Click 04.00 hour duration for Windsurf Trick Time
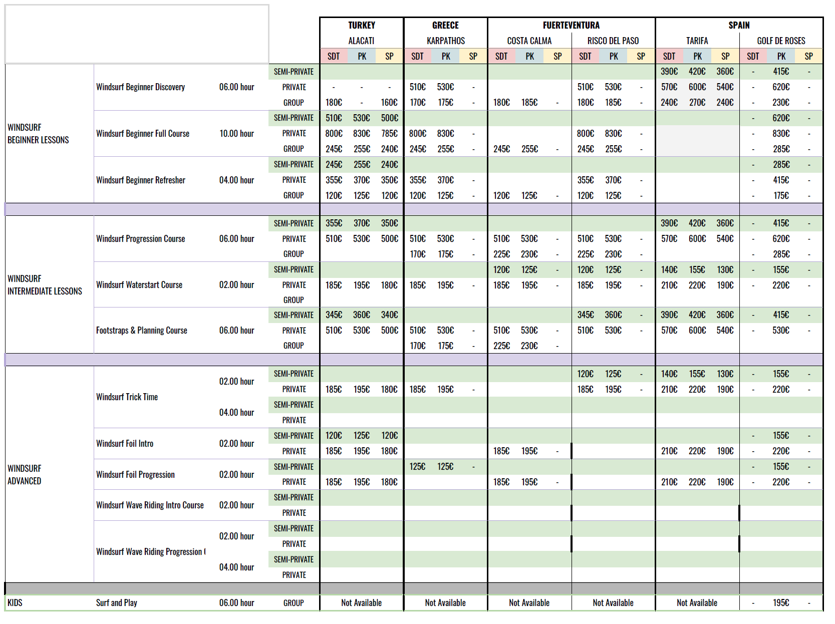Screen dimensions: 835x624 pos(236,413)
